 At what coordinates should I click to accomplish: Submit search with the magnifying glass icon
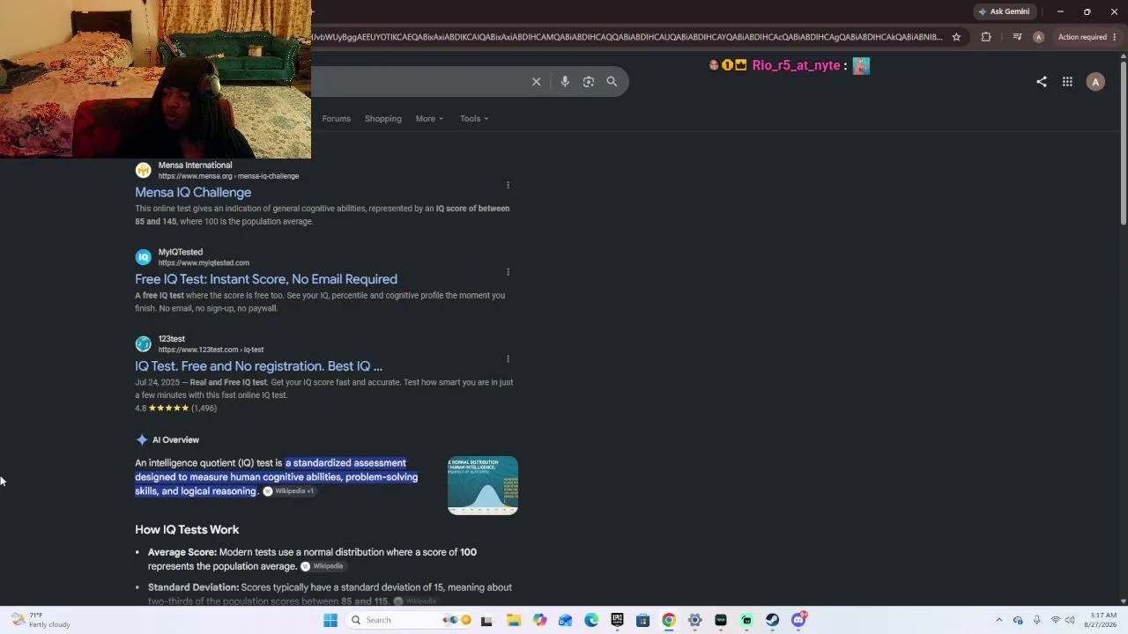(612, 82)
